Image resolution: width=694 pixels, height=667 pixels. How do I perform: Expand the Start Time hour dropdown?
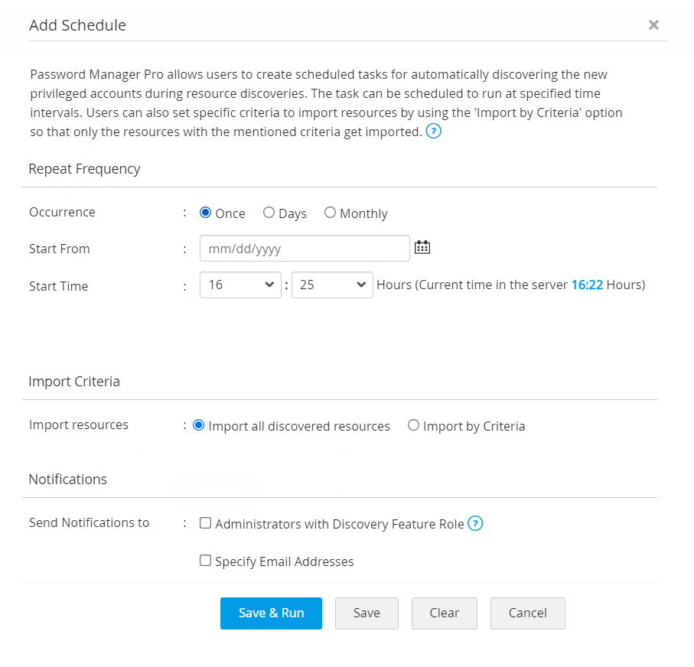(240, 285)
